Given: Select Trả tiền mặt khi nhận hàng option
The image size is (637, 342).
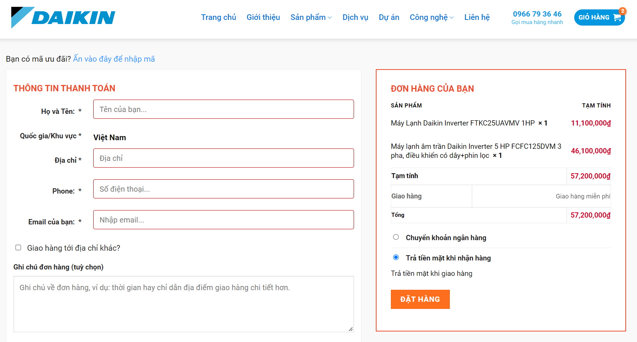Looking at the screenshot, I should [x=396, y=257].
